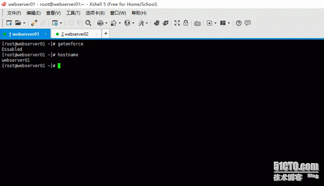Expand the Font dropdown arrow

[147, 23]
